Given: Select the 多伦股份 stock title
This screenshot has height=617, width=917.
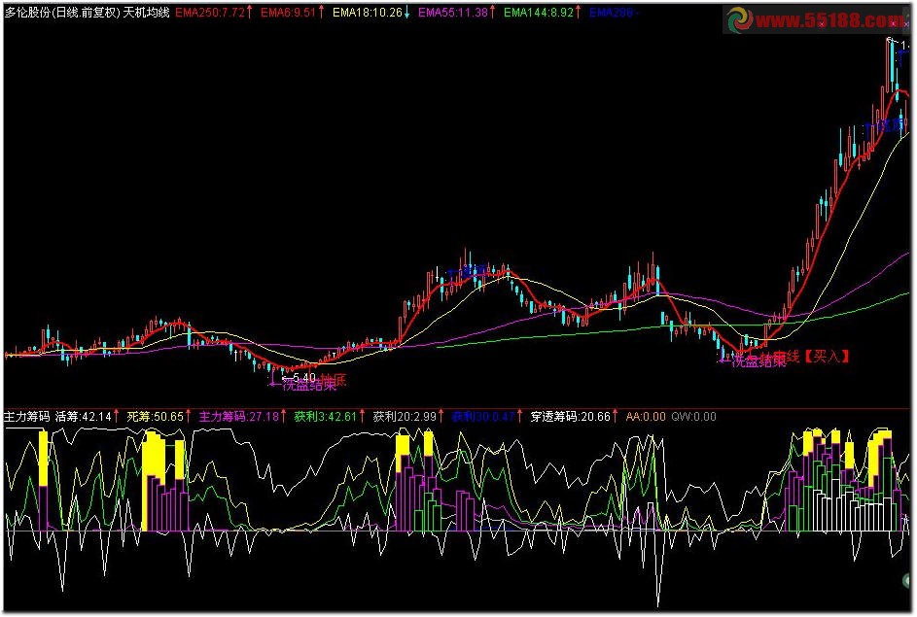Looking at the screenshot, I should pos(26,15).
